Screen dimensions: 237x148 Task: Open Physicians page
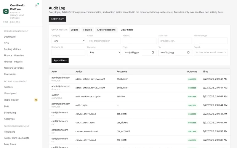9,132
